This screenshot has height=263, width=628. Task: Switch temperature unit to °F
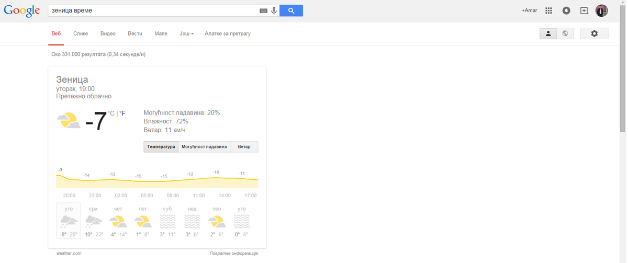122,113
